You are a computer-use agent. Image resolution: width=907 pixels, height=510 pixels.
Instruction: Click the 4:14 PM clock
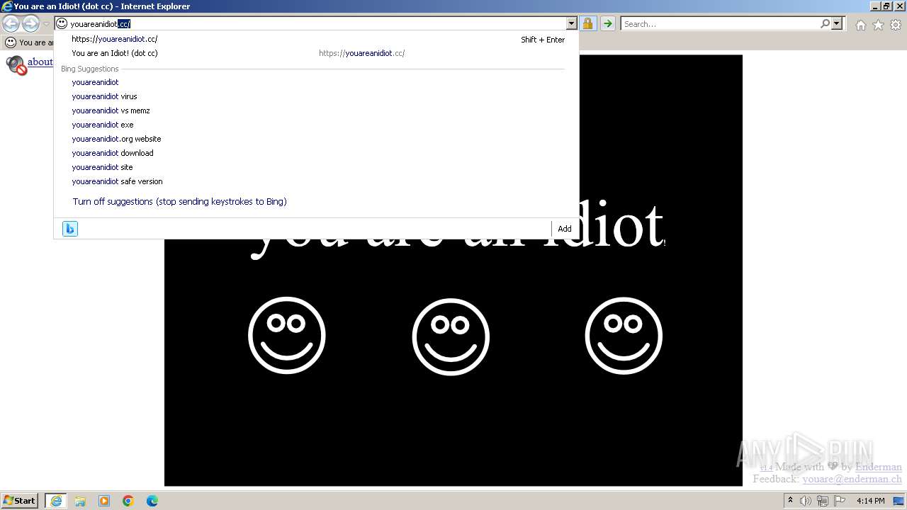tap(871, 501)
